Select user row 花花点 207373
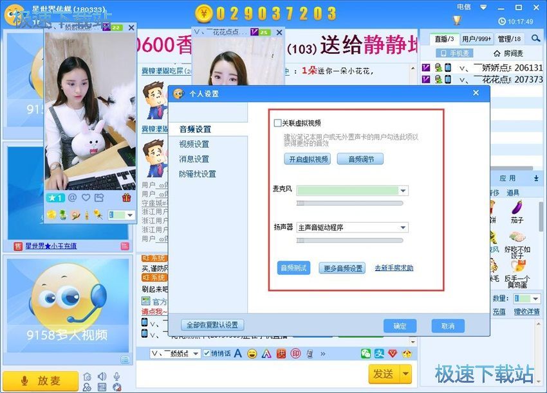The width and height of the screenshot is (547, 393). [482, 80]
